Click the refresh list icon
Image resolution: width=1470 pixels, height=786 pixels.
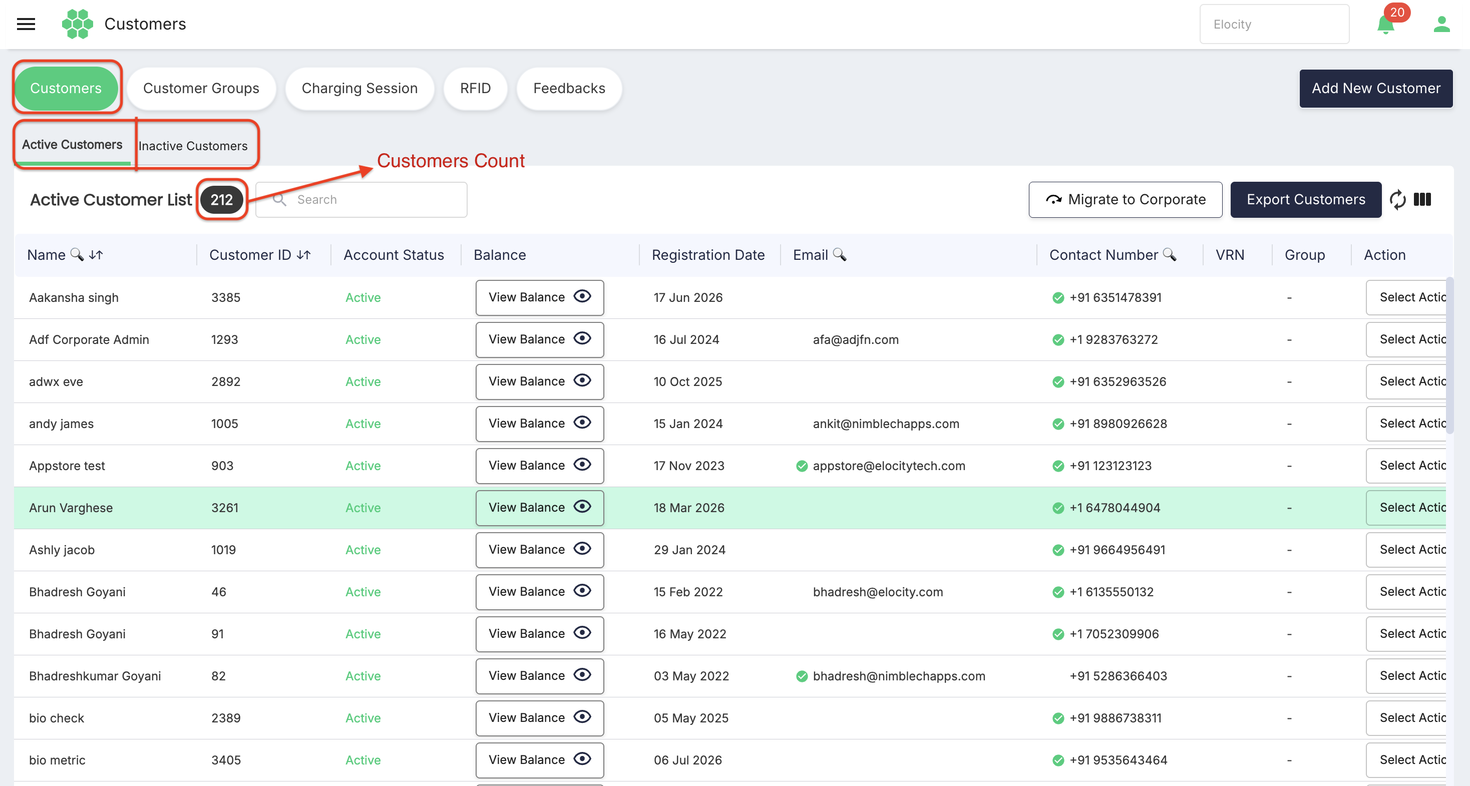click(1397, 199)
